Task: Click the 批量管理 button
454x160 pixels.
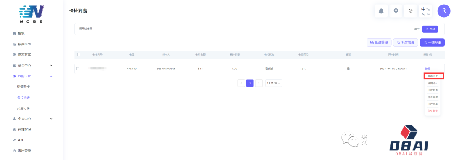Action: point(379,43)
